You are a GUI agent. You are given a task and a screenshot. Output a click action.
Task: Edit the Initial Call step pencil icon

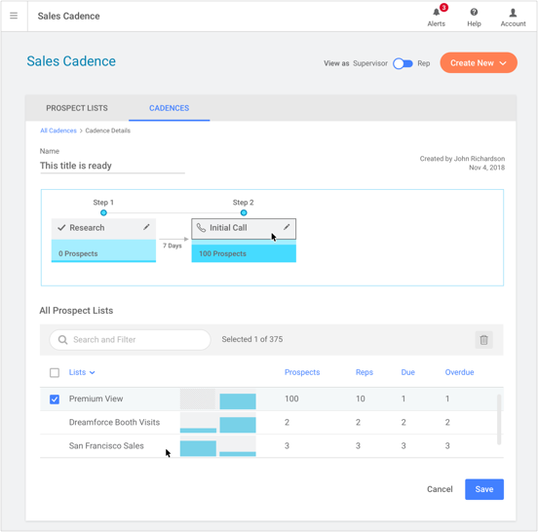287,227
